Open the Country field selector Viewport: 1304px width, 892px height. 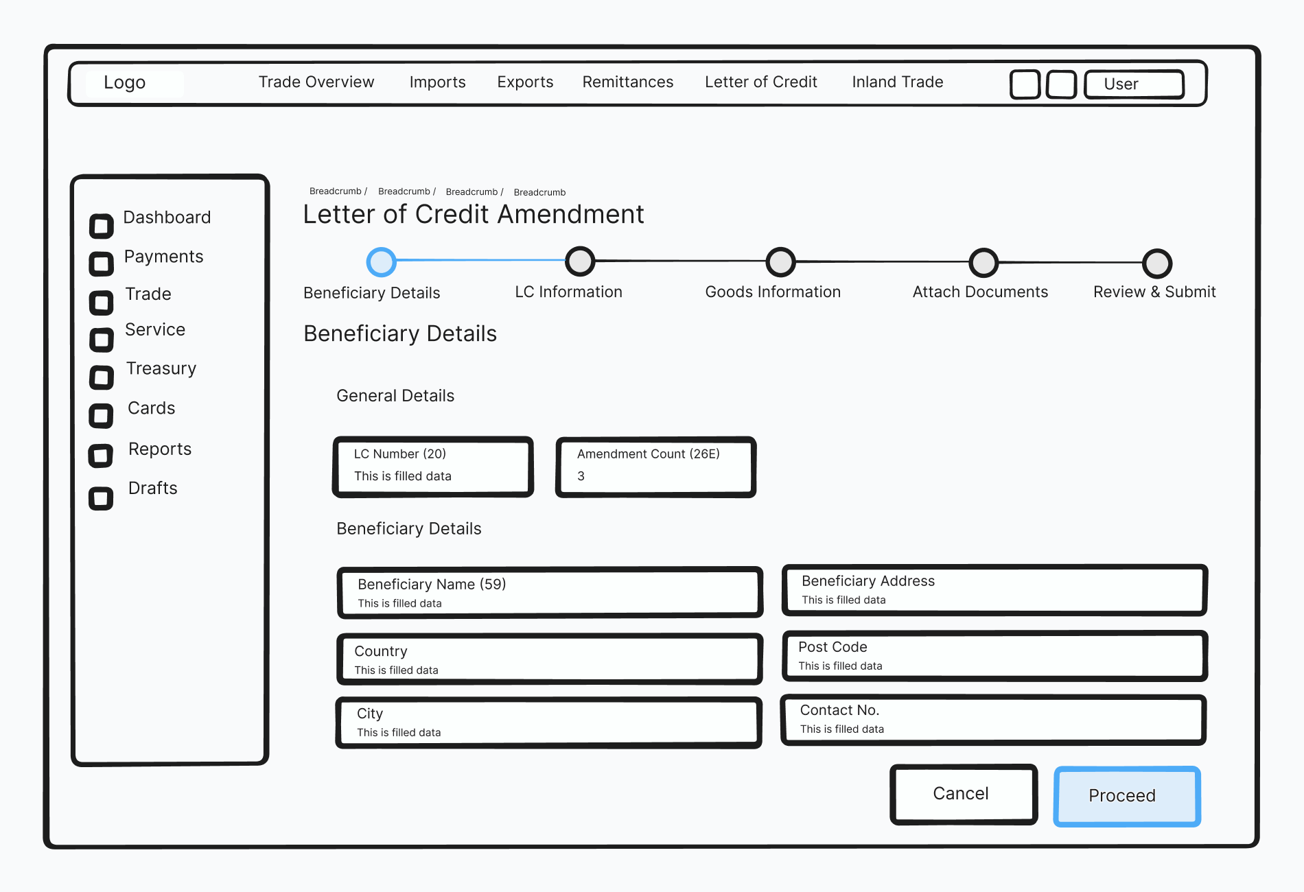[x=550, y=659]
